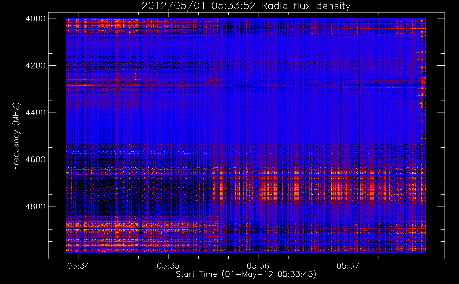The height and width of the screenshot is (284, 459).
Task: Click the '05:35' time axis label
Action: pyautogui.click(x=168, y=266)
